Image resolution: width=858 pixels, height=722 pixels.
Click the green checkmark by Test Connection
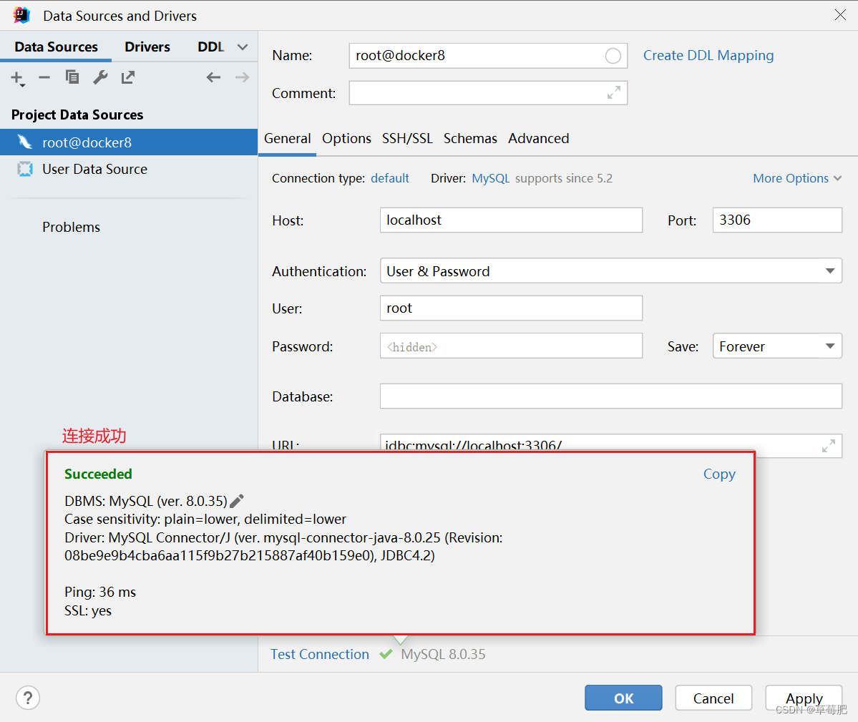pos(386,653)
